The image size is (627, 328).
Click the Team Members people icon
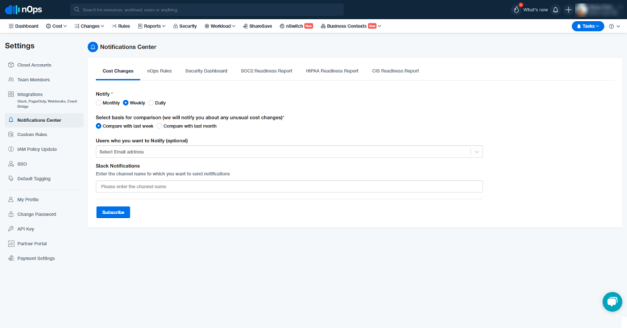click(x=11, y=79)
